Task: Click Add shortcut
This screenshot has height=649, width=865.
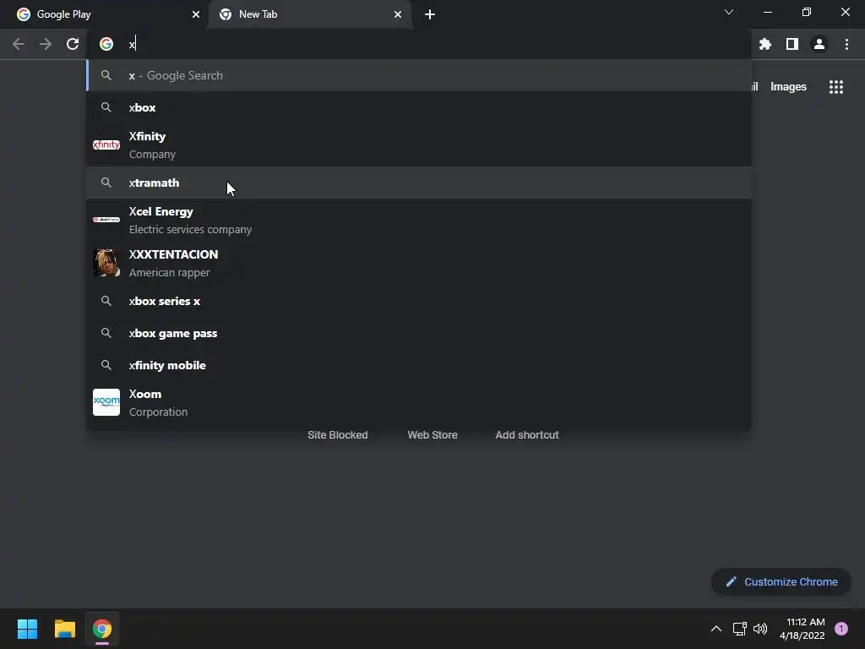Action: [527, 435]
